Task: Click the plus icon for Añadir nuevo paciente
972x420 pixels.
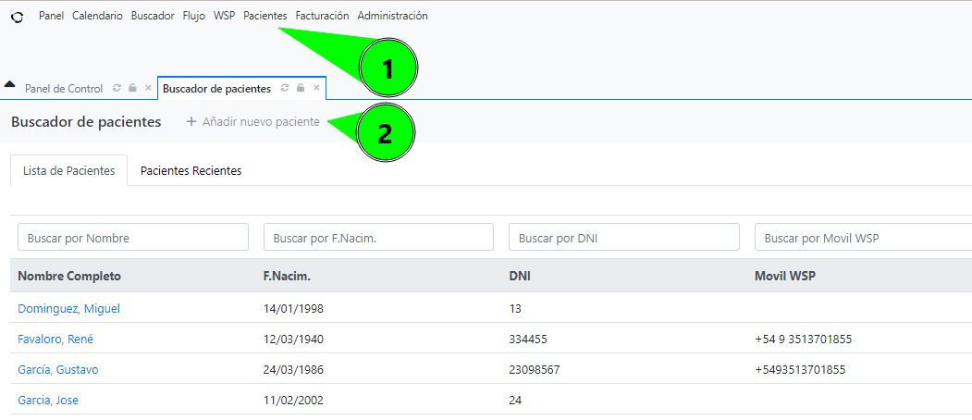Action: pos(191,121)
